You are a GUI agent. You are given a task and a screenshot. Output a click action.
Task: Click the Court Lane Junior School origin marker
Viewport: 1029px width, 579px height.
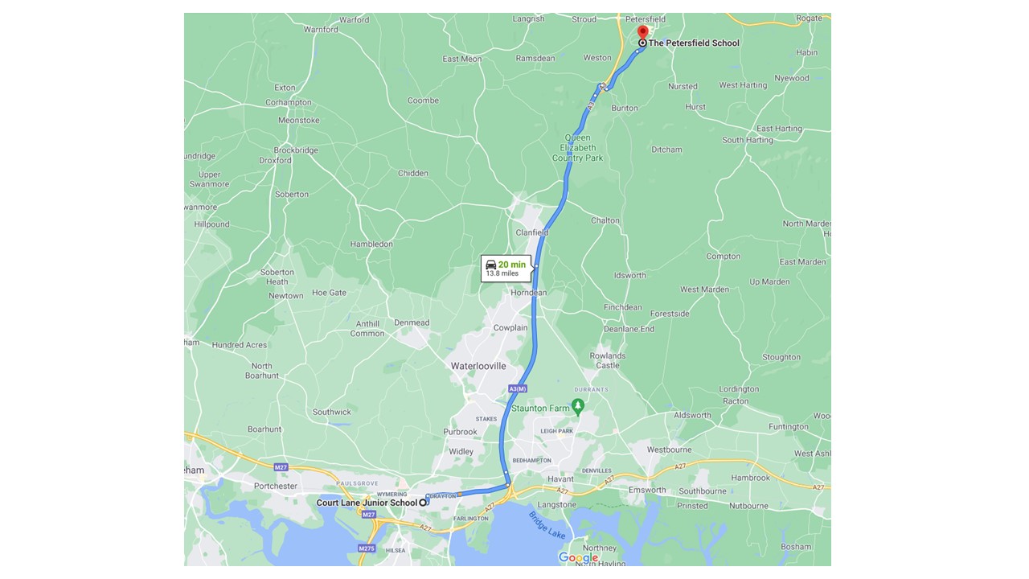423,503
